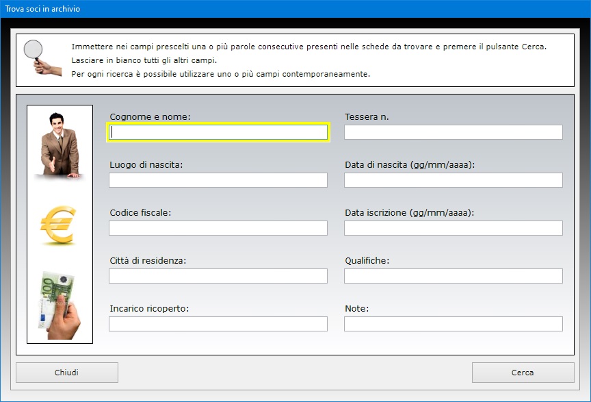Image resolution: width=591 pixels, height=402 pixels.
Task: Click the Data di nascita field
Action: 453,180
